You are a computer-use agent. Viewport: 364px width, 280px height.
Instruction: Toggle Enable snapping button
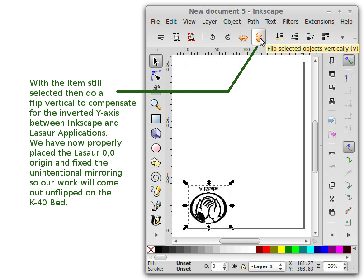(349, 60)
